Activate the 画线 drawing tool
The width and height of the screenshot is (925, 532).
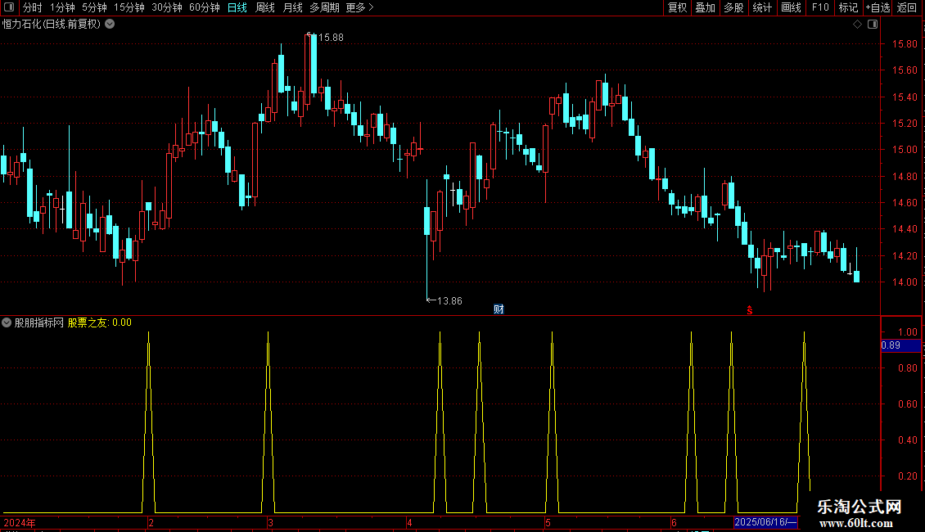791,7
